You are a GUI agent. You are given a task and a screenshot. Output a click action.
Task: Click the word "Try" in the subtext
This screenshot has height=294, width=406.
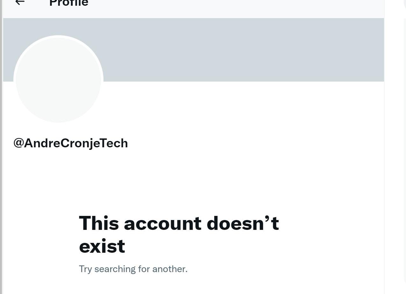click(85, 269)
